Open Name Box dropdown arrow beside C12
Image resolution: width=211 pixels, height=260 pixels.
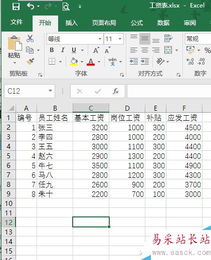point(50,91)
